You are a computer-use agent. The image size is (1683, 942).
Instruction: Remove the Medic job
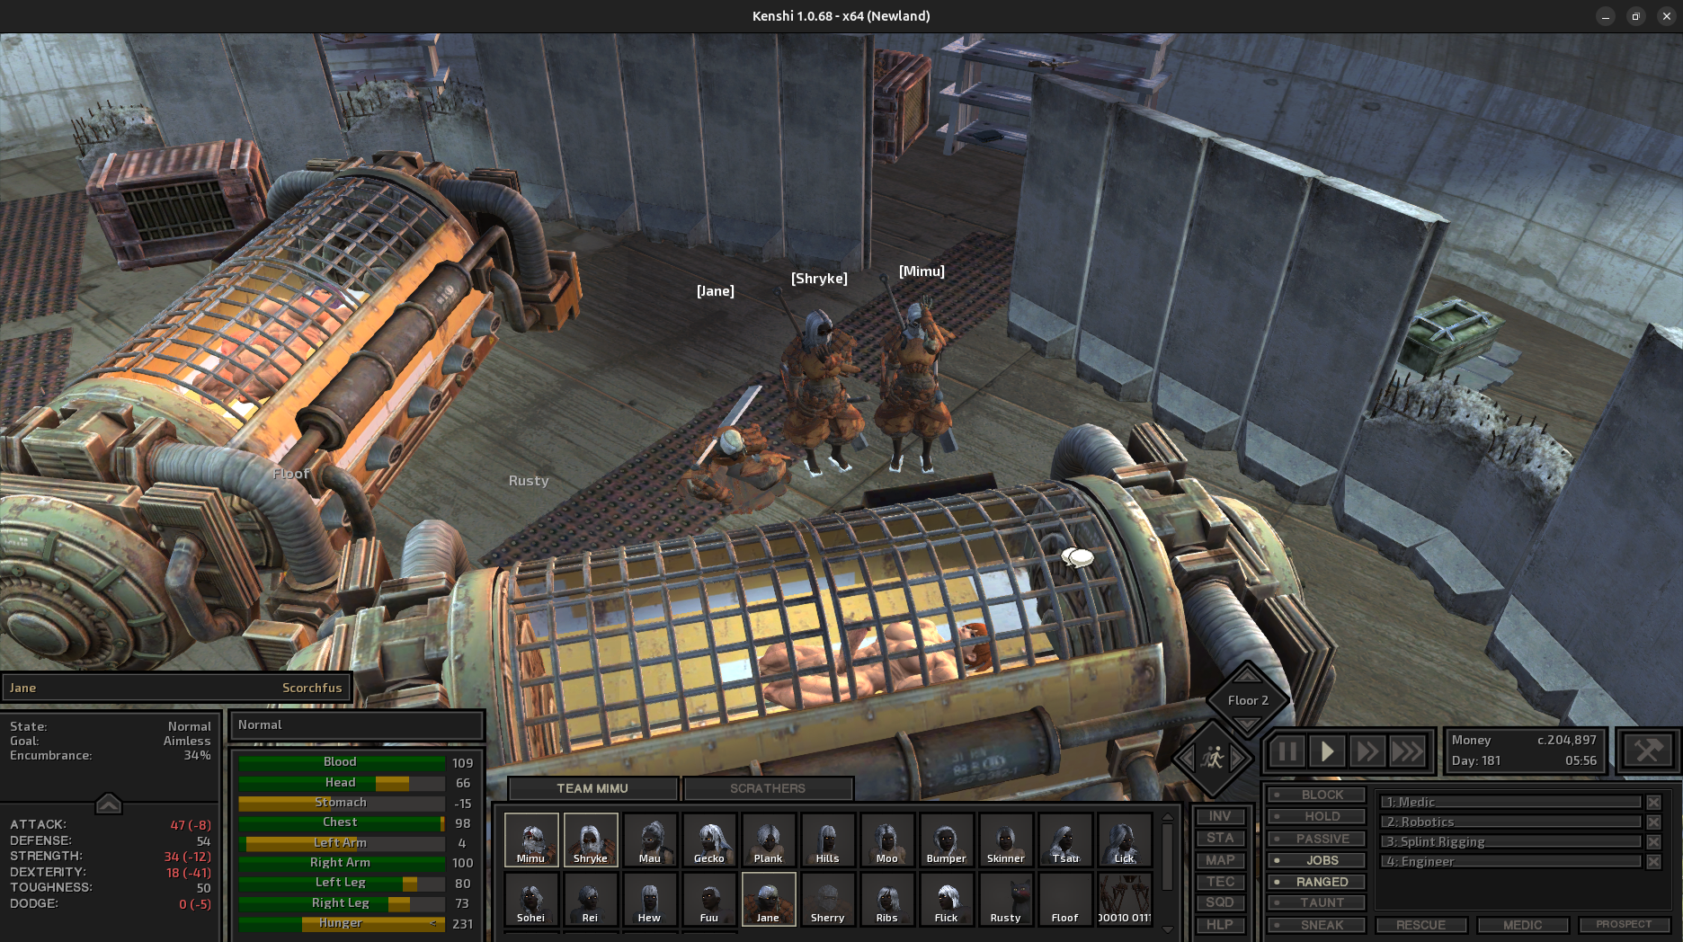pos(1653,802)
